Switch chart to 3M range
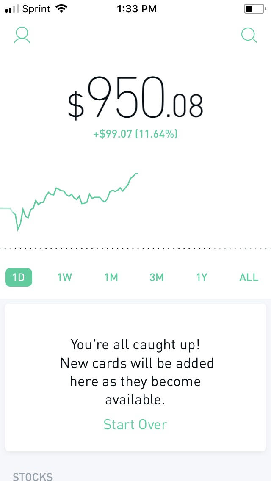Viewport: 271px width, 481px height. click(x=157, y=277)
